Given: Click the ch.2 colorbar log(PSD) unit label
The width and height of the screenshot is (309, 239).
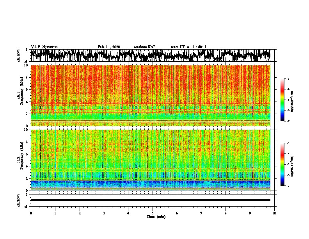Looking at the screenshot, I should pyautogui.click(x=292, y=166).
